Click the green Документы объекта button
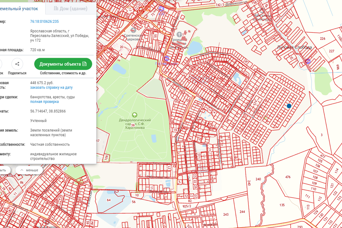 click(63, 64)
